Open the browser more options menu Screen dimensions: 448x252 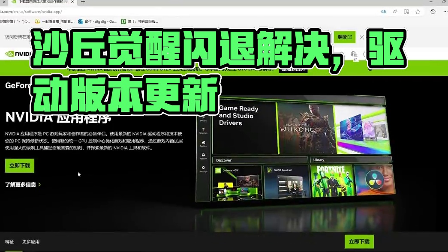[445, 12]
